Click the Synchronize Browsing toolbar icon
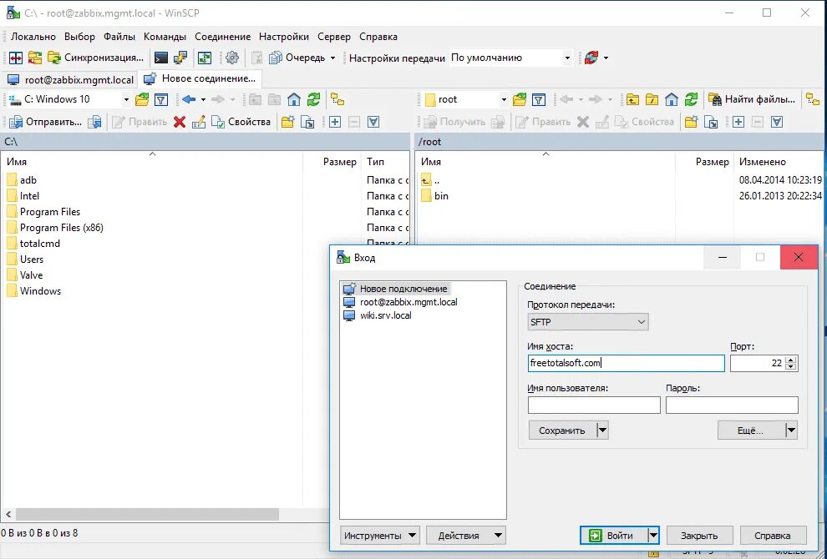This screenshot has height=559, width=827. 35,58
